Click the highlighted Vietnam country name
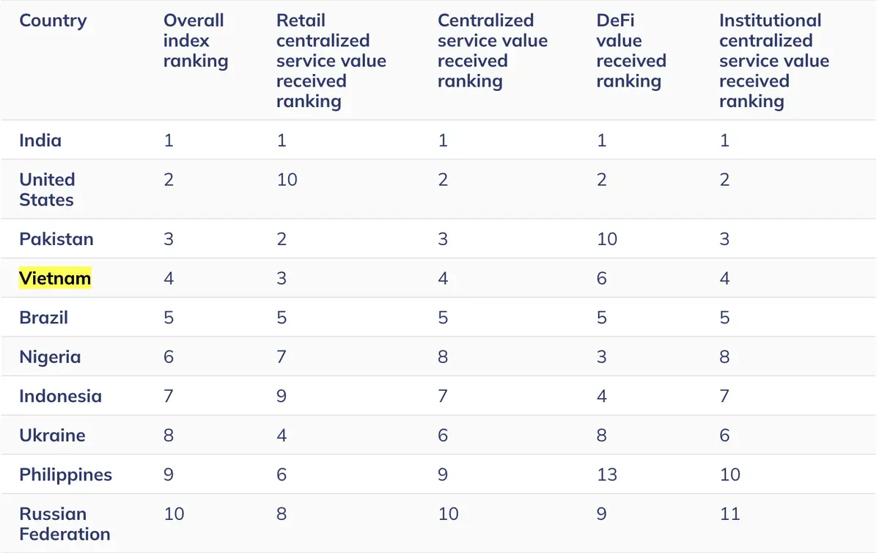Screen dimensions: 879x553 pyautogui.click(x=55, y=279)
